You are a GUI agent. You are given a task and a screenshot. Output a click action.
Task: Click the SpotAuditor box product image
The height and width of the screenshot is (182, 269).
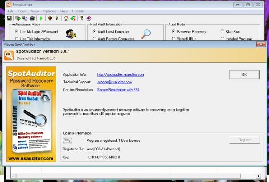[31, 121]
